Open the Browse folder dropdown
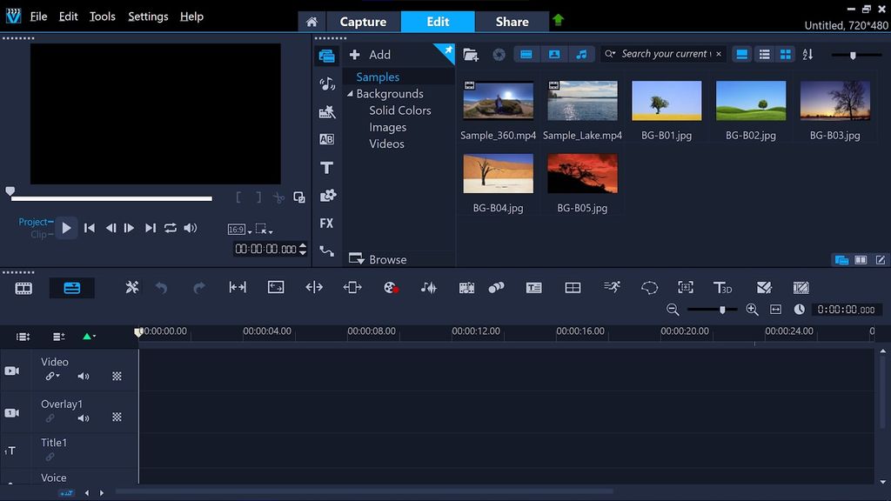Image resolution: width=891 pixels, height=501 pixels. tap(358, 258)
